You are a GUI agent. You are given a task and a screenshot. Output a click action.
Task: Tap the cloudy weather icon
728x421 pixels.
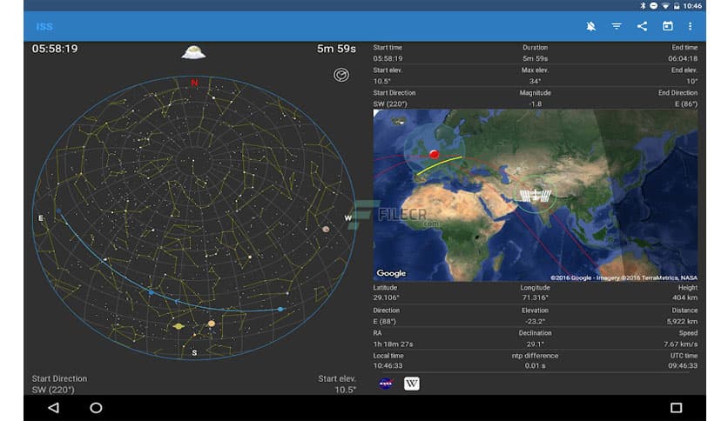(193, 52)
